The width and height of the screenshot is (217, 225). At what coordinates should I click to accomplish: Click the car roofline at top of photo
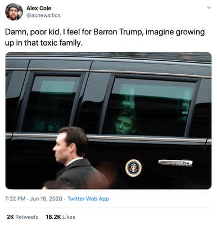[108, 57]
